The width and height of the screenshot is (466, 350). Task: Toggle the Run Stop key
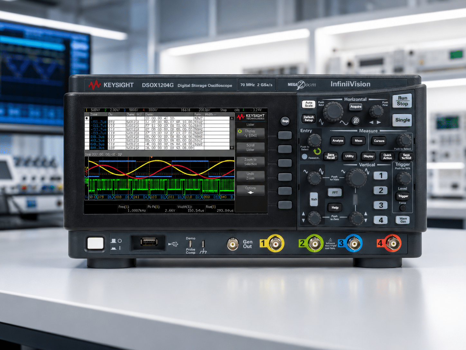402,101
